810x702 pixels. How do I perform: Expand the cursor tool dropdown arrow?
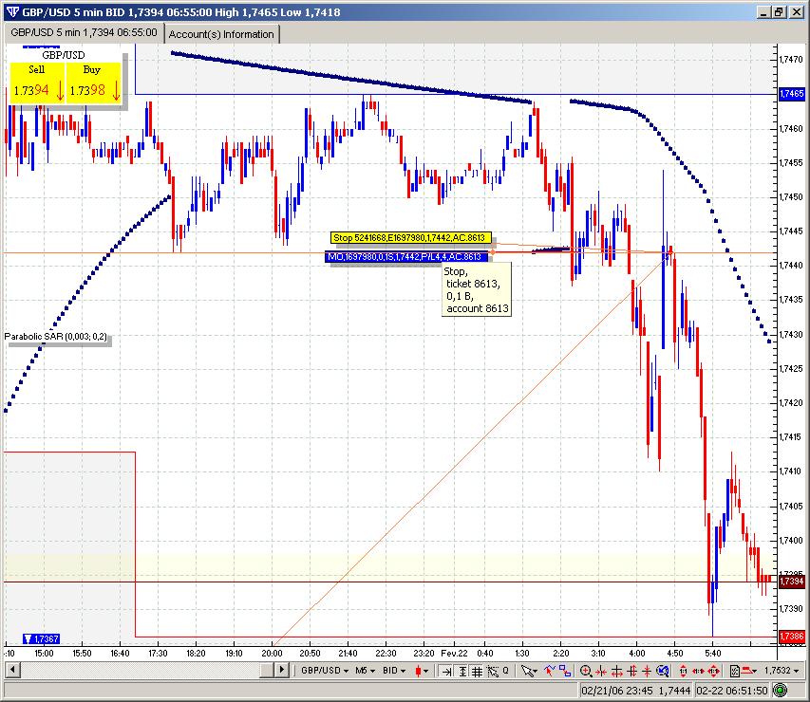[x=536, y=671]
